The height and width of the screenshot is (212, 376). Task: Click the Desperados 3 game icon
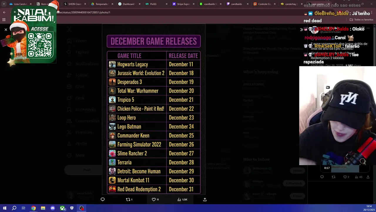[112, 82]
